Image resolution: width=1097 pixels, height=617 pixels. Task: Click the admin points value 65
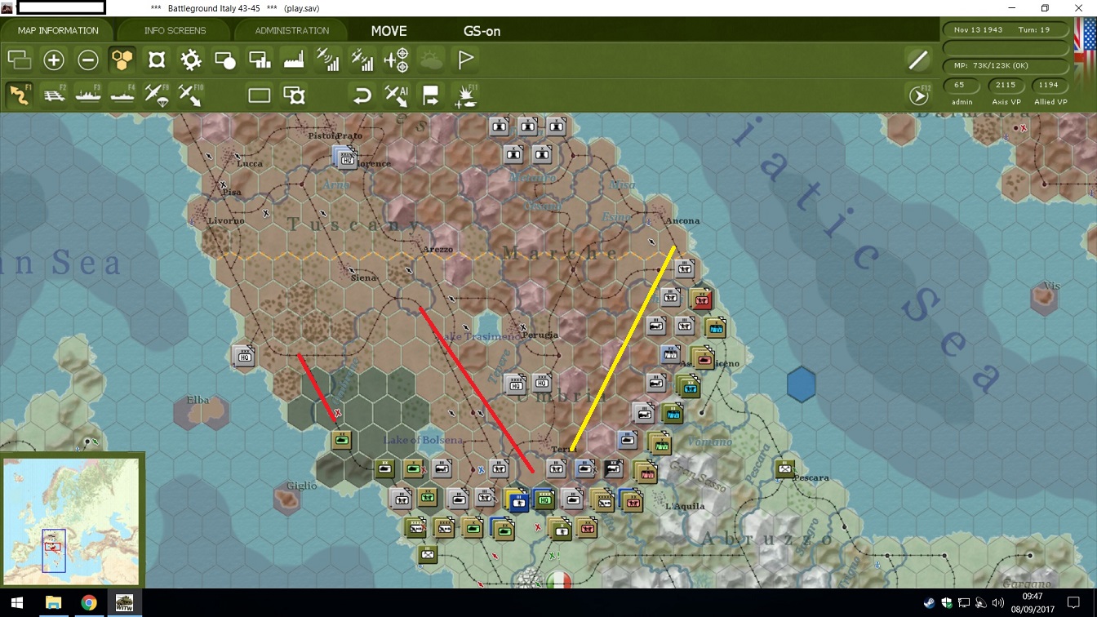pyautogui.click(x=960, y=85)
